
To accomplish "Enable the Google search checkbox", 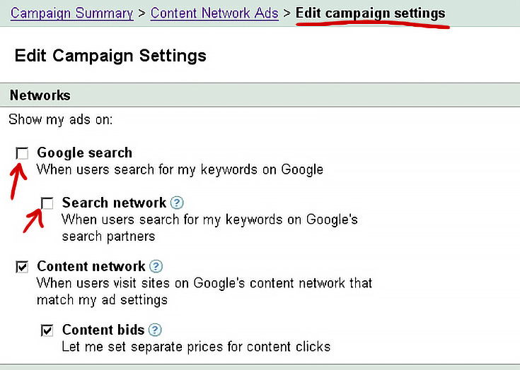I will (x=22, y=153).
